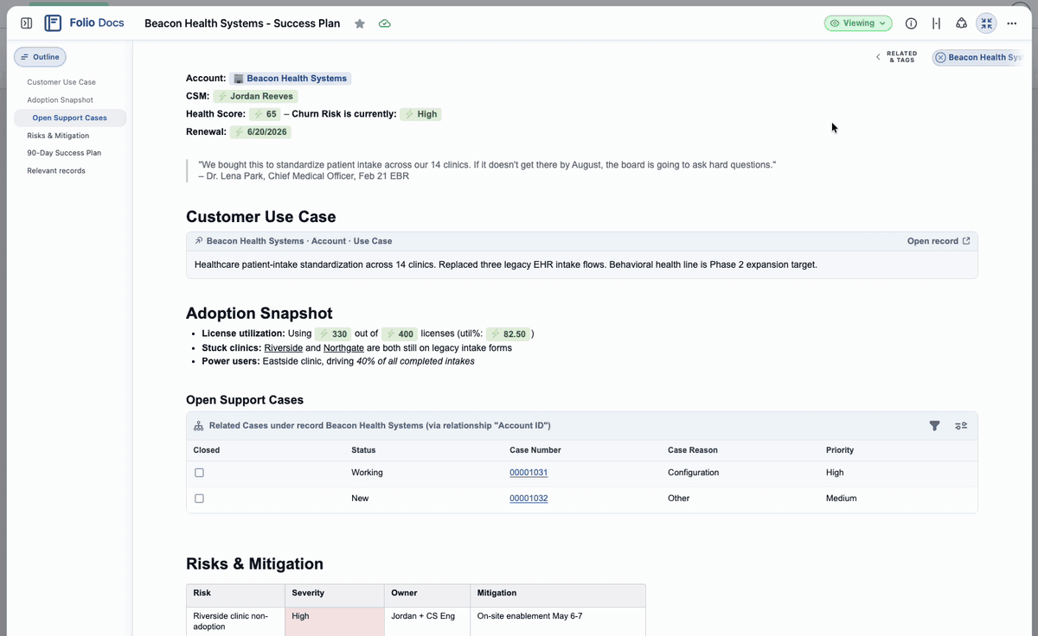Click the 82.50 utilization percent chip
Viewport: 1038px width, 636px height.
[x=508, y=334]
